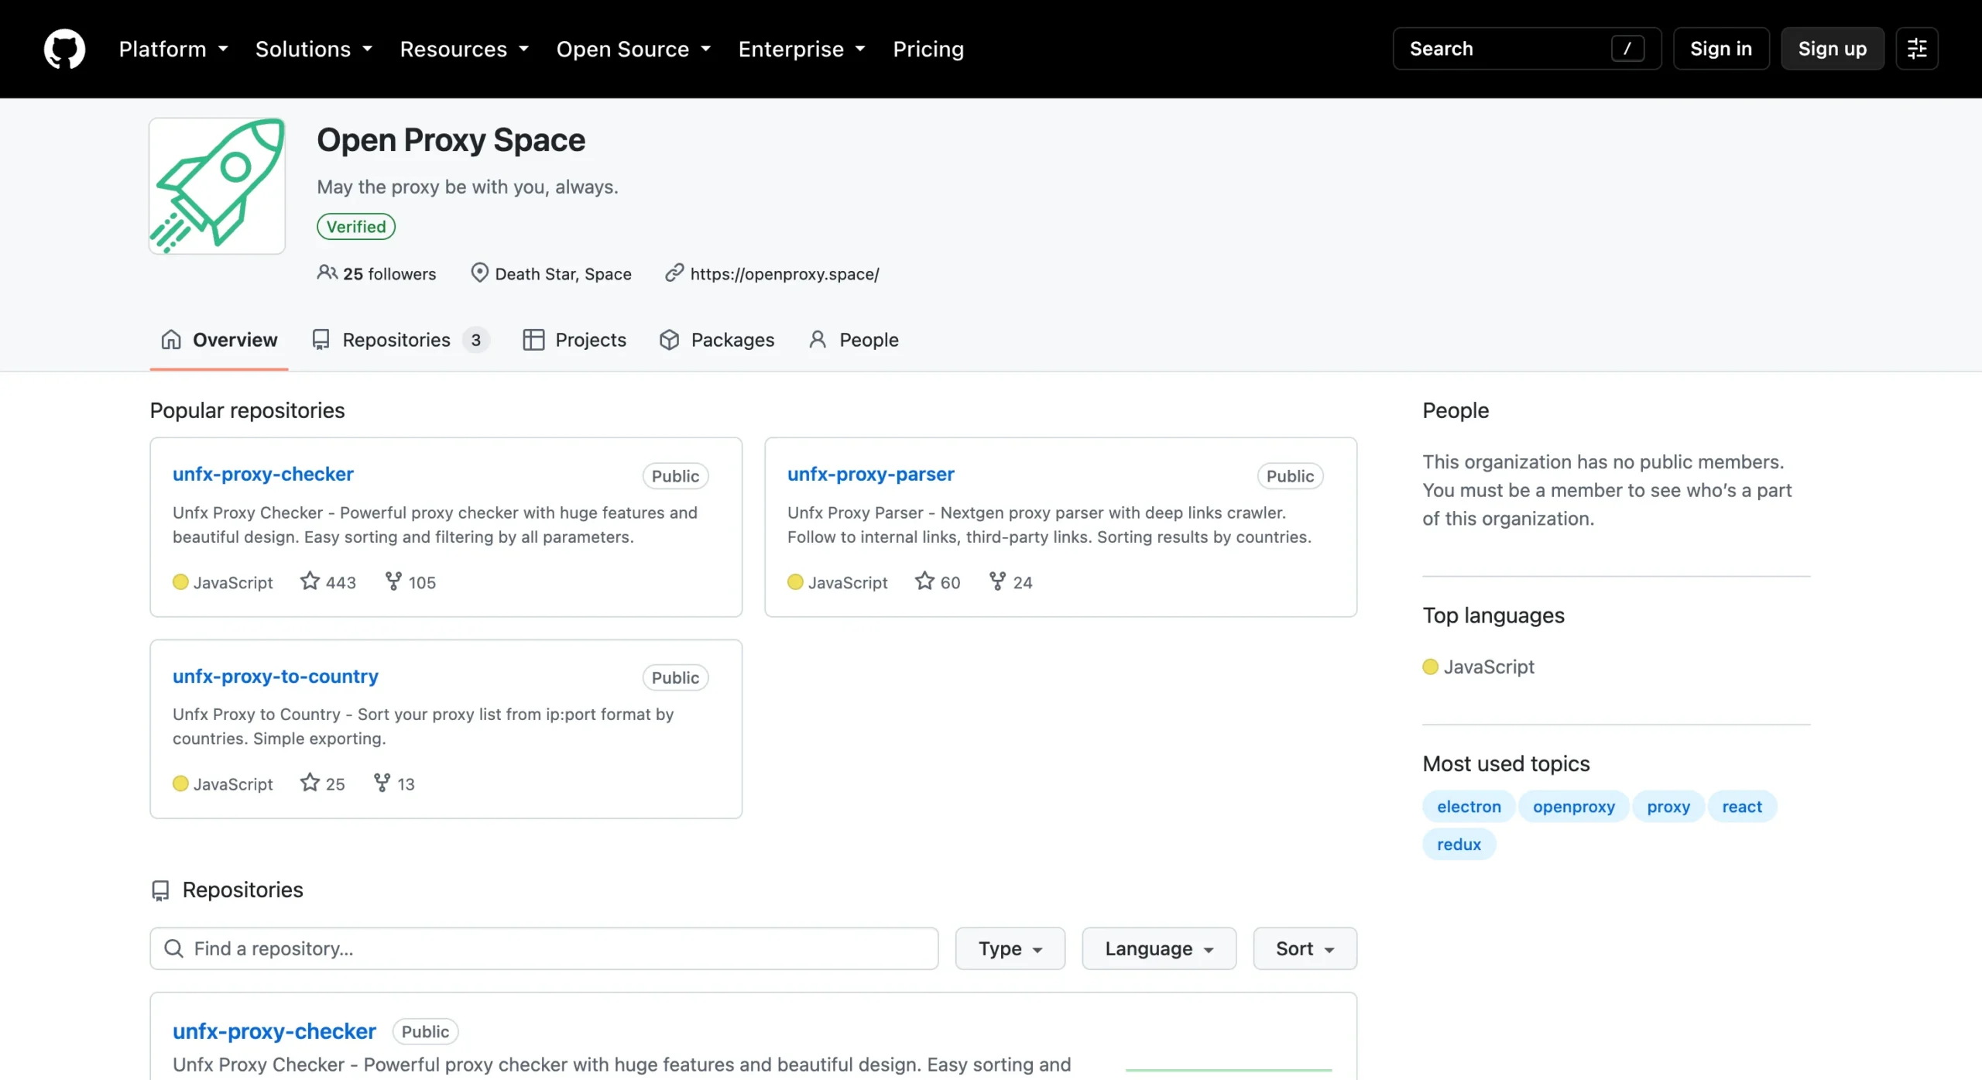
Task: Go to the Pricing page
Action: 928,49
